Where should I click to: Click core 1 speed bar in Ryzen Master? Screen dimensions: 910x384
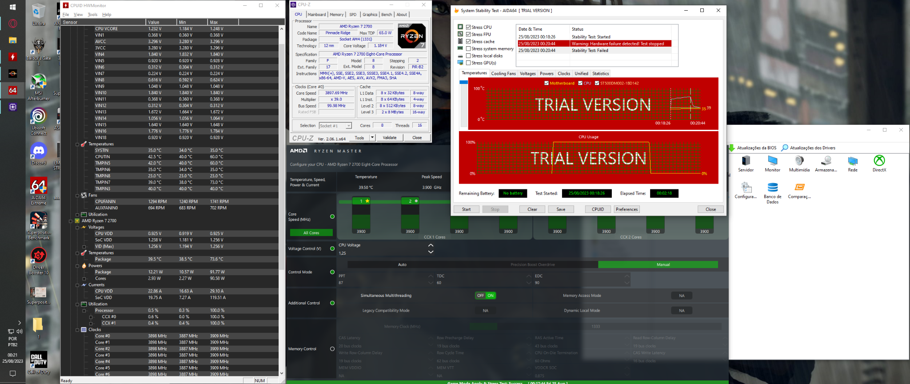click(x=361, y=216)
